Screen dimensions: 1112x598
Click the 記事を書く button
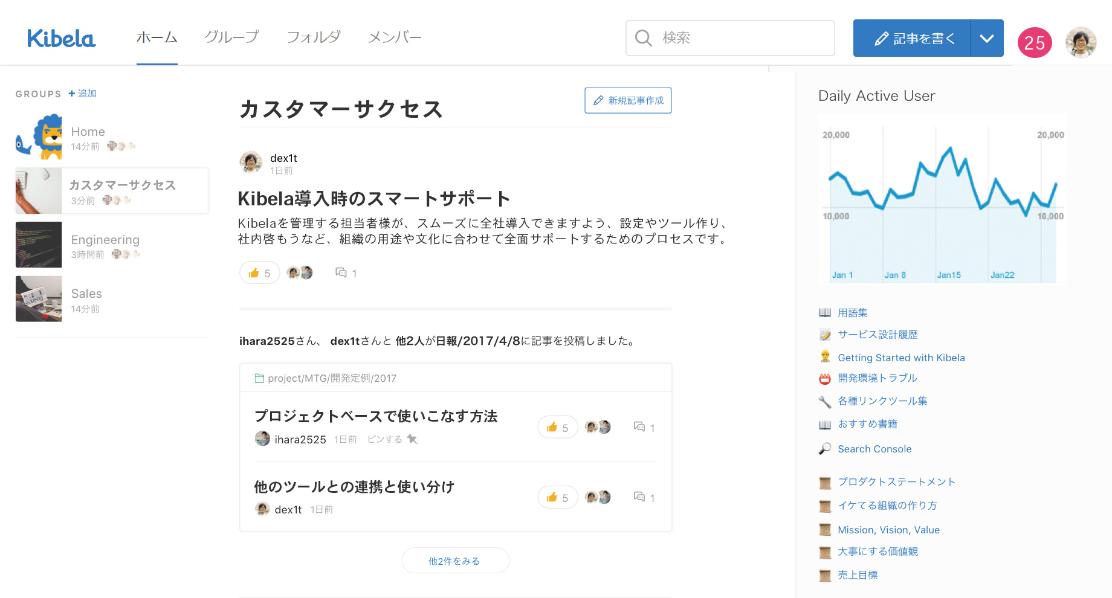coord(912,38)
